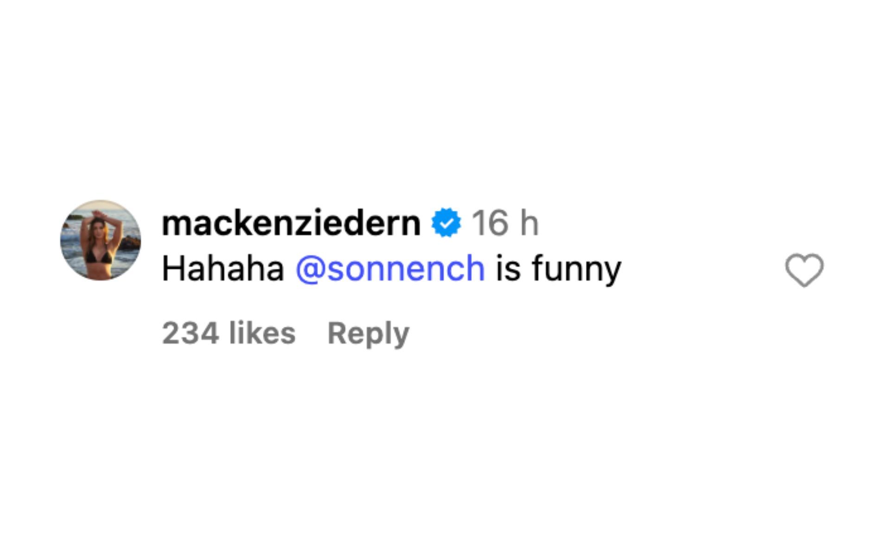Click the 'is funny' comment text

click(x=559, y=269)
